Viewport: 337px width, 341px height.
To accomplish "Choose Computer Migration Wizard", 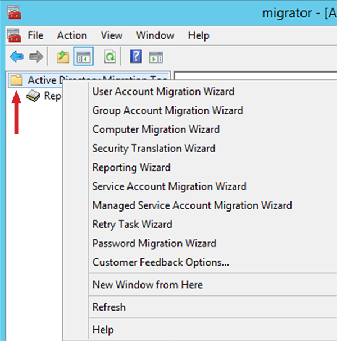I will pos(156,129).
